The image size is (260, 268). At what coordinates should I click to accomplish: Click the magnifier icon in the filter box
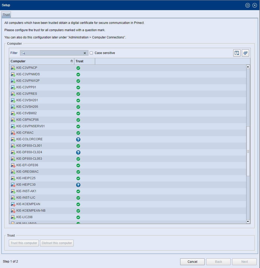point(23,53)
